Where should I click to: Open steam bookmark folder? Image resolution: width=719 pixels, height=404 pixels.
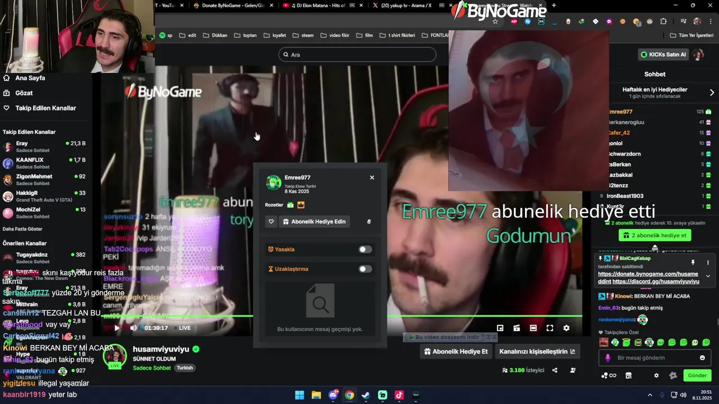(303, 35)
